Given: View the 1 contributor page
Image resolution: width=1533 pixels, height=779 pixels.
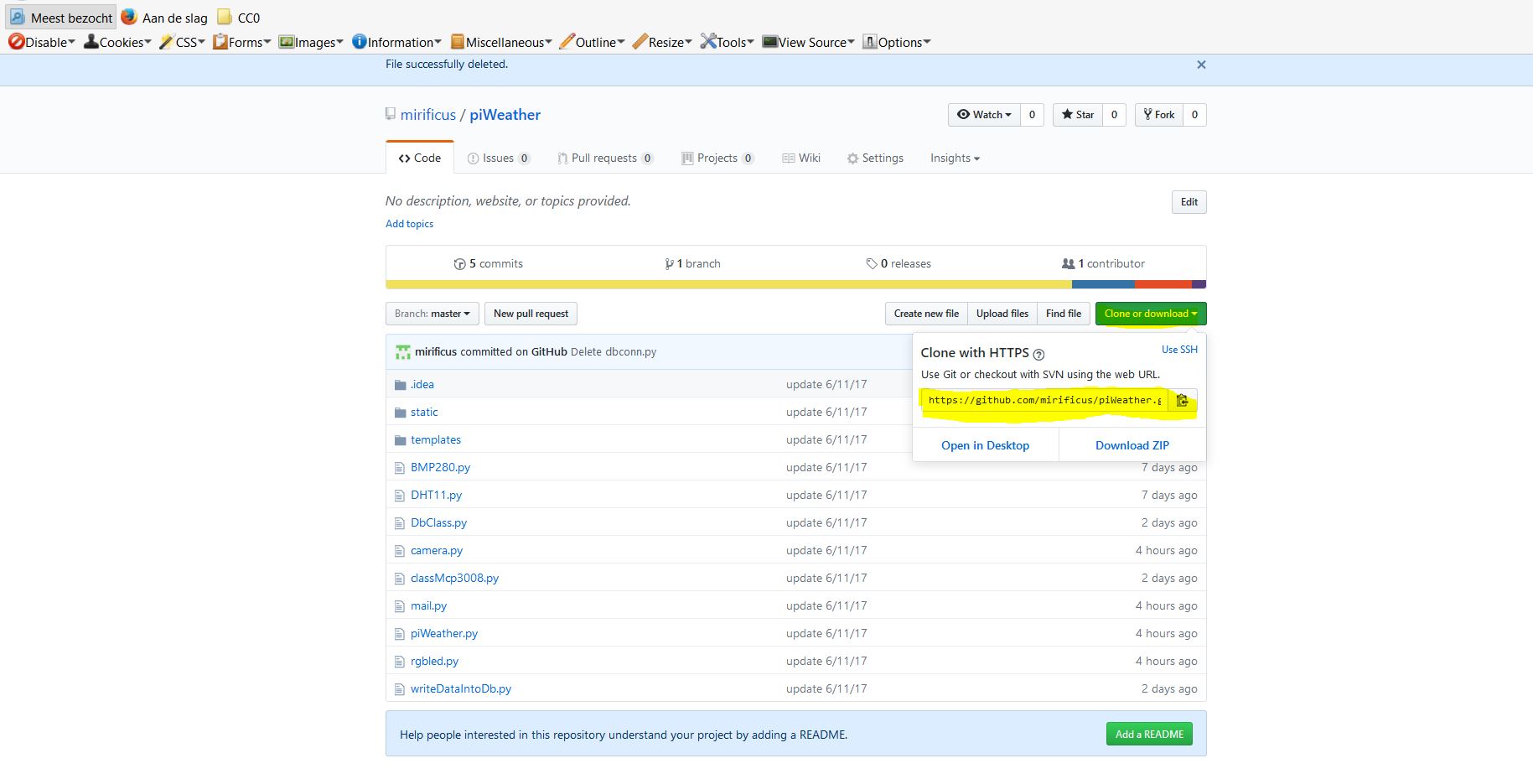Looking at the screenshot, I should pyautogui.click(x=1103, y=263).
